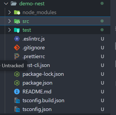Open the README.md file
The image size is (116, 115).
pyautogui.click(x=37, y=92)
